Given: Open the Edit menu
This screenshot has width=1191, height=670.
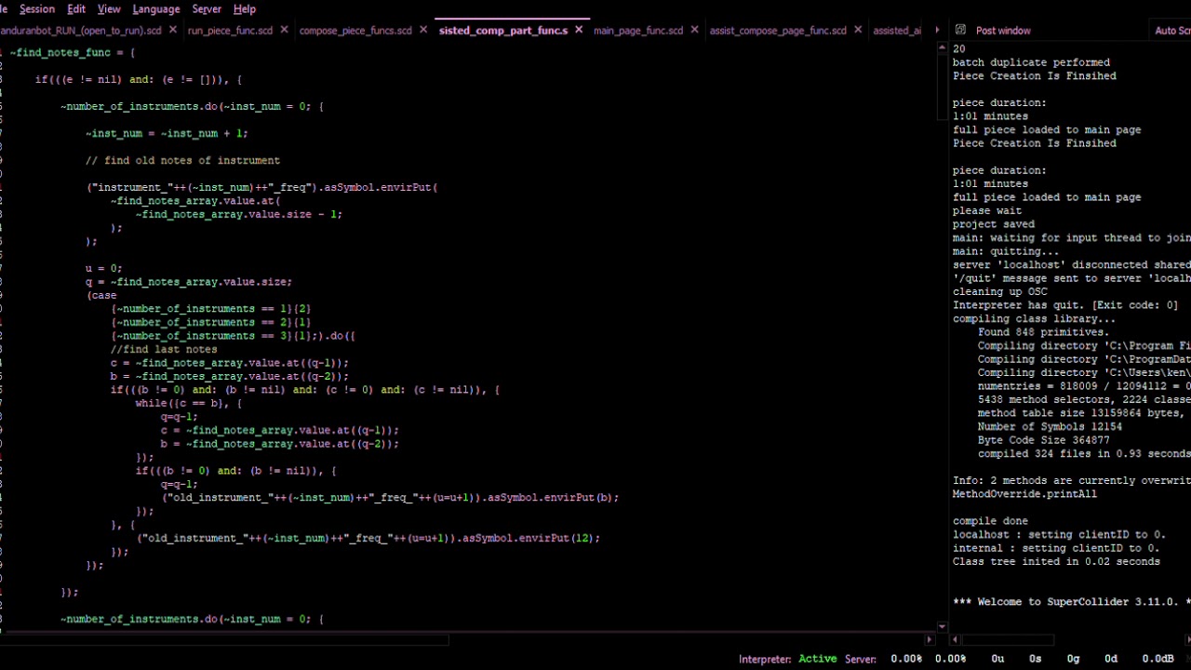Looking at the screenshot, I should 76,8.
